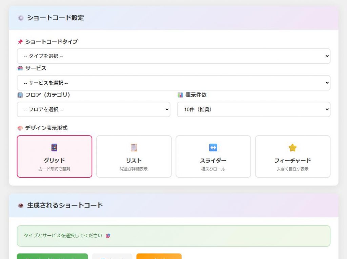This screenshot has width=347, height=259.
Task: Click the target icon in the green message box
Action: (108, 236)
